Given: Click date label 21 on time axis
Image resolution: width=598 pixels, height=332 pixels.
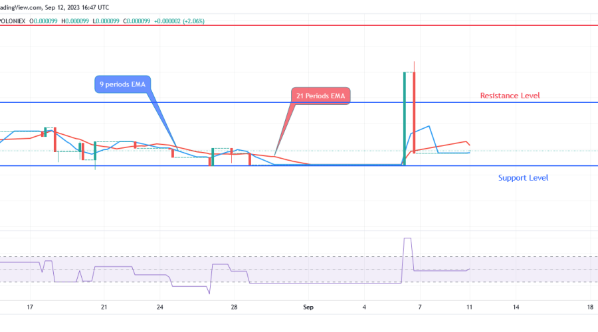Looking at the screenshot, I should 104,307.
